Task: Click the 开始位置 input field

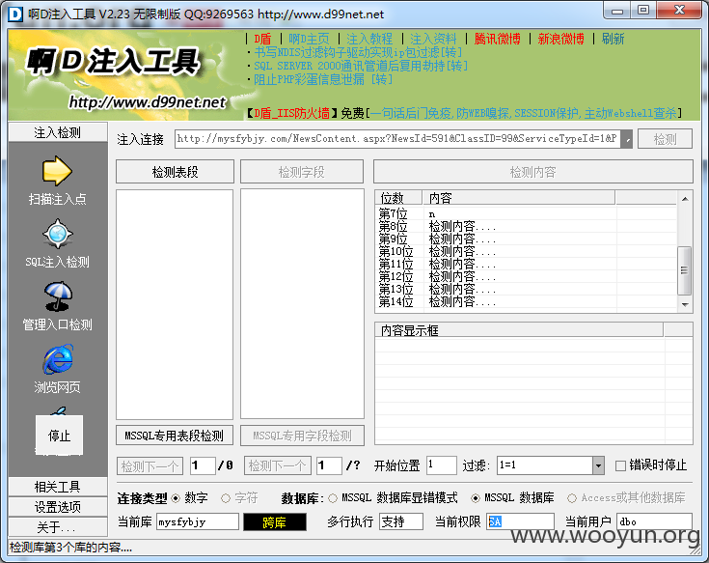Action: click(442, 465)
